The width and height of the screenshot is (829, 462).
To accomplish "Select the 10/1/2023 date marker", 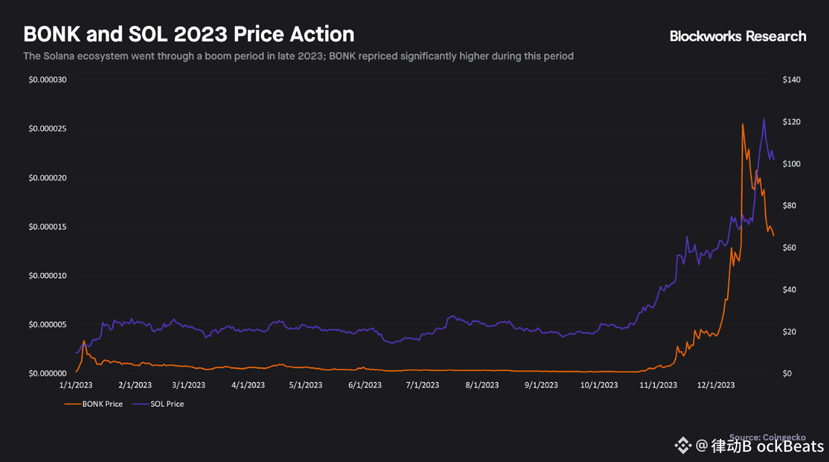I will click(x=598, y=385).
